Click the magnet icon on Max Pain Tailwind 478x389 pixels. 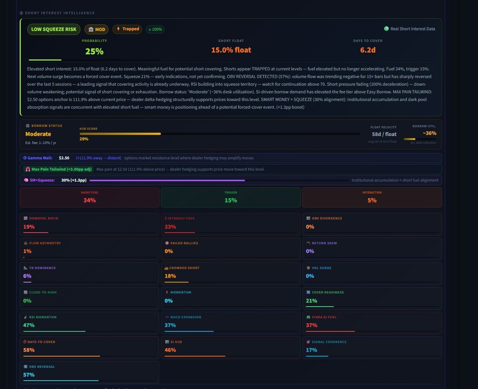tap(28, 169)
